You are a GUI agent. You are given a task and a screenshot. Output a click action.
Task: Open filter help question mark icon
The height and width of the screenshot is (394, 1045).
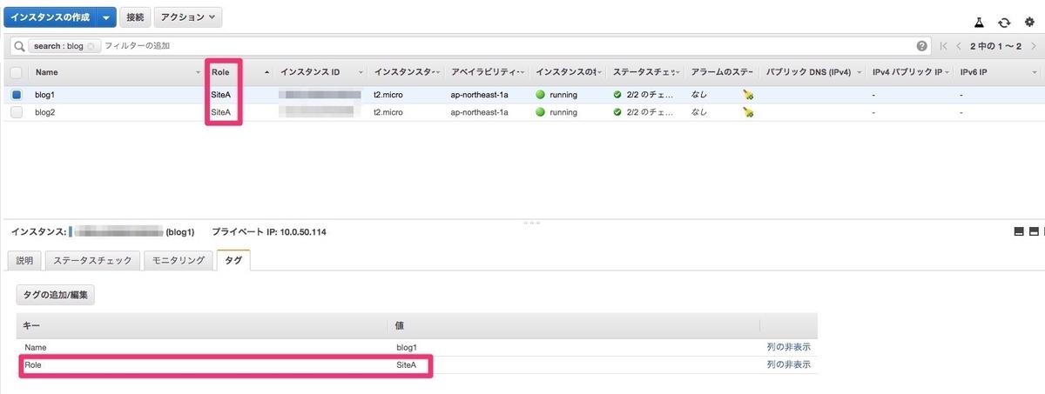[x=922, y=46]
